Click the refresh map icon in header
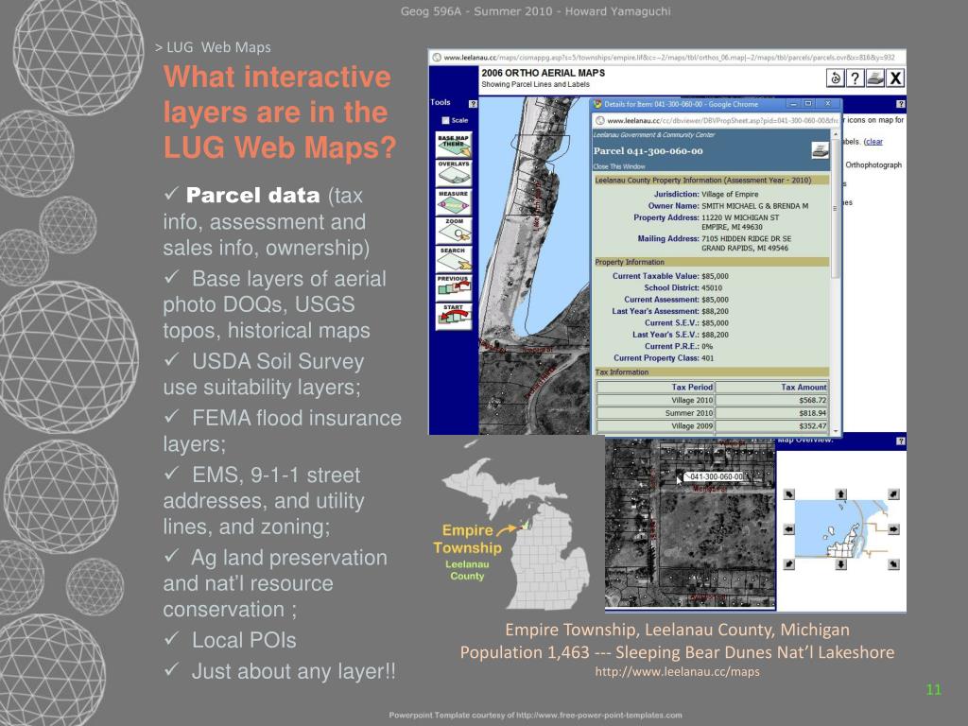This screenshot has height=726, width=968. [x=836, y=78]
